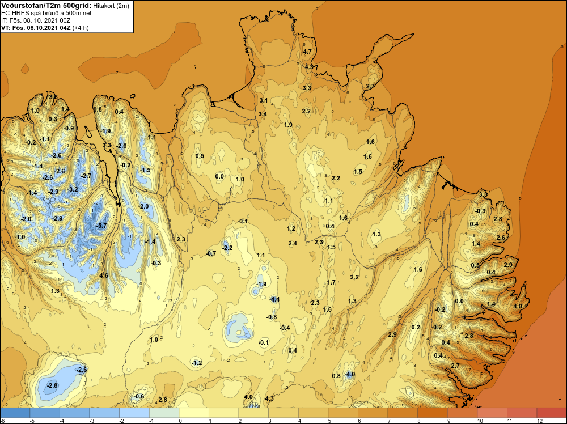The width and height of the screenshot is (567, 424).
Task: Select the 1.9 temperature value
Action: [x=288, y=125]
